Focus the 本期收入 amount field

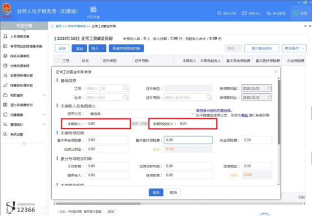(x=108, y=124)
